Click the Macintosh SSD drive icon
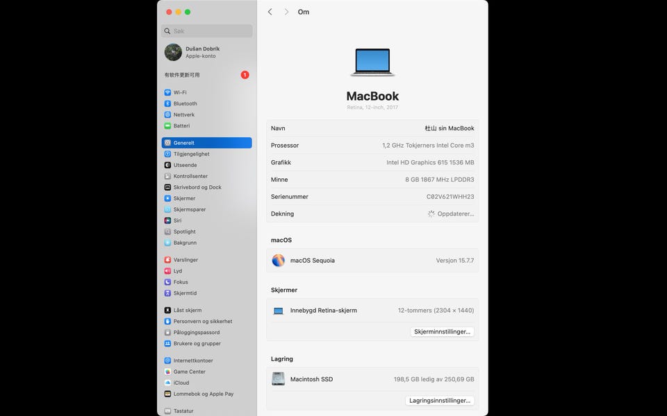Image resolution: width=667 pixels, height=416 pixels. click(x=278, y=379)
